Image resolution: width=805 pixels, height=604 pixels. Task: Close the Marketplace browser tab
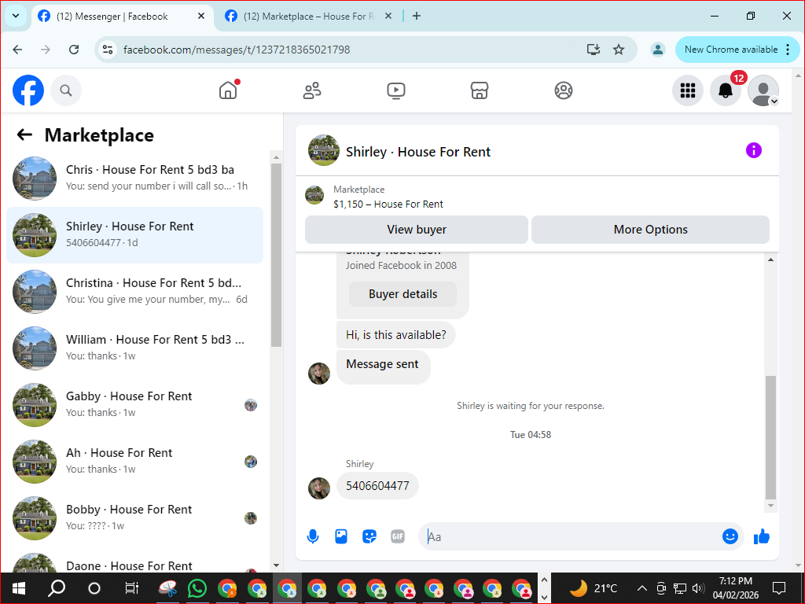(x=388, y=16)
